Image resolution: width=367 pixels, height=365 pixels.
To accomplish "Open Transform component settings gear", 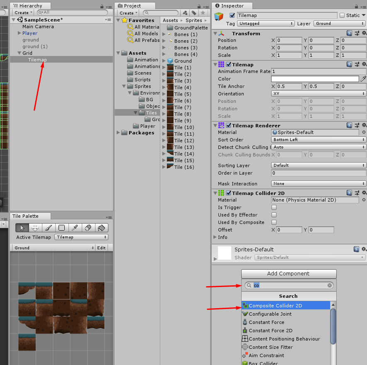I will 364,33.
